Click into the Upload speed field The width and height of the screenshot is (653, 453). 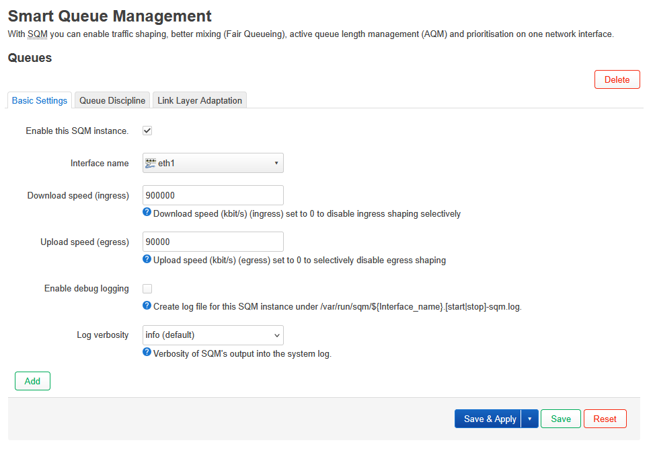(x=213, y=242)
